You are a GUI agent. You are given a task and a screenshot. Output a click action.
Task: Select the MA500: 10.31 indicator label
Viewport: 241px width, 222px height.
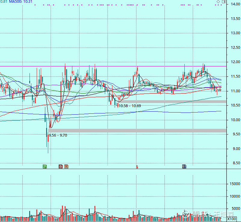pos(21,2)
